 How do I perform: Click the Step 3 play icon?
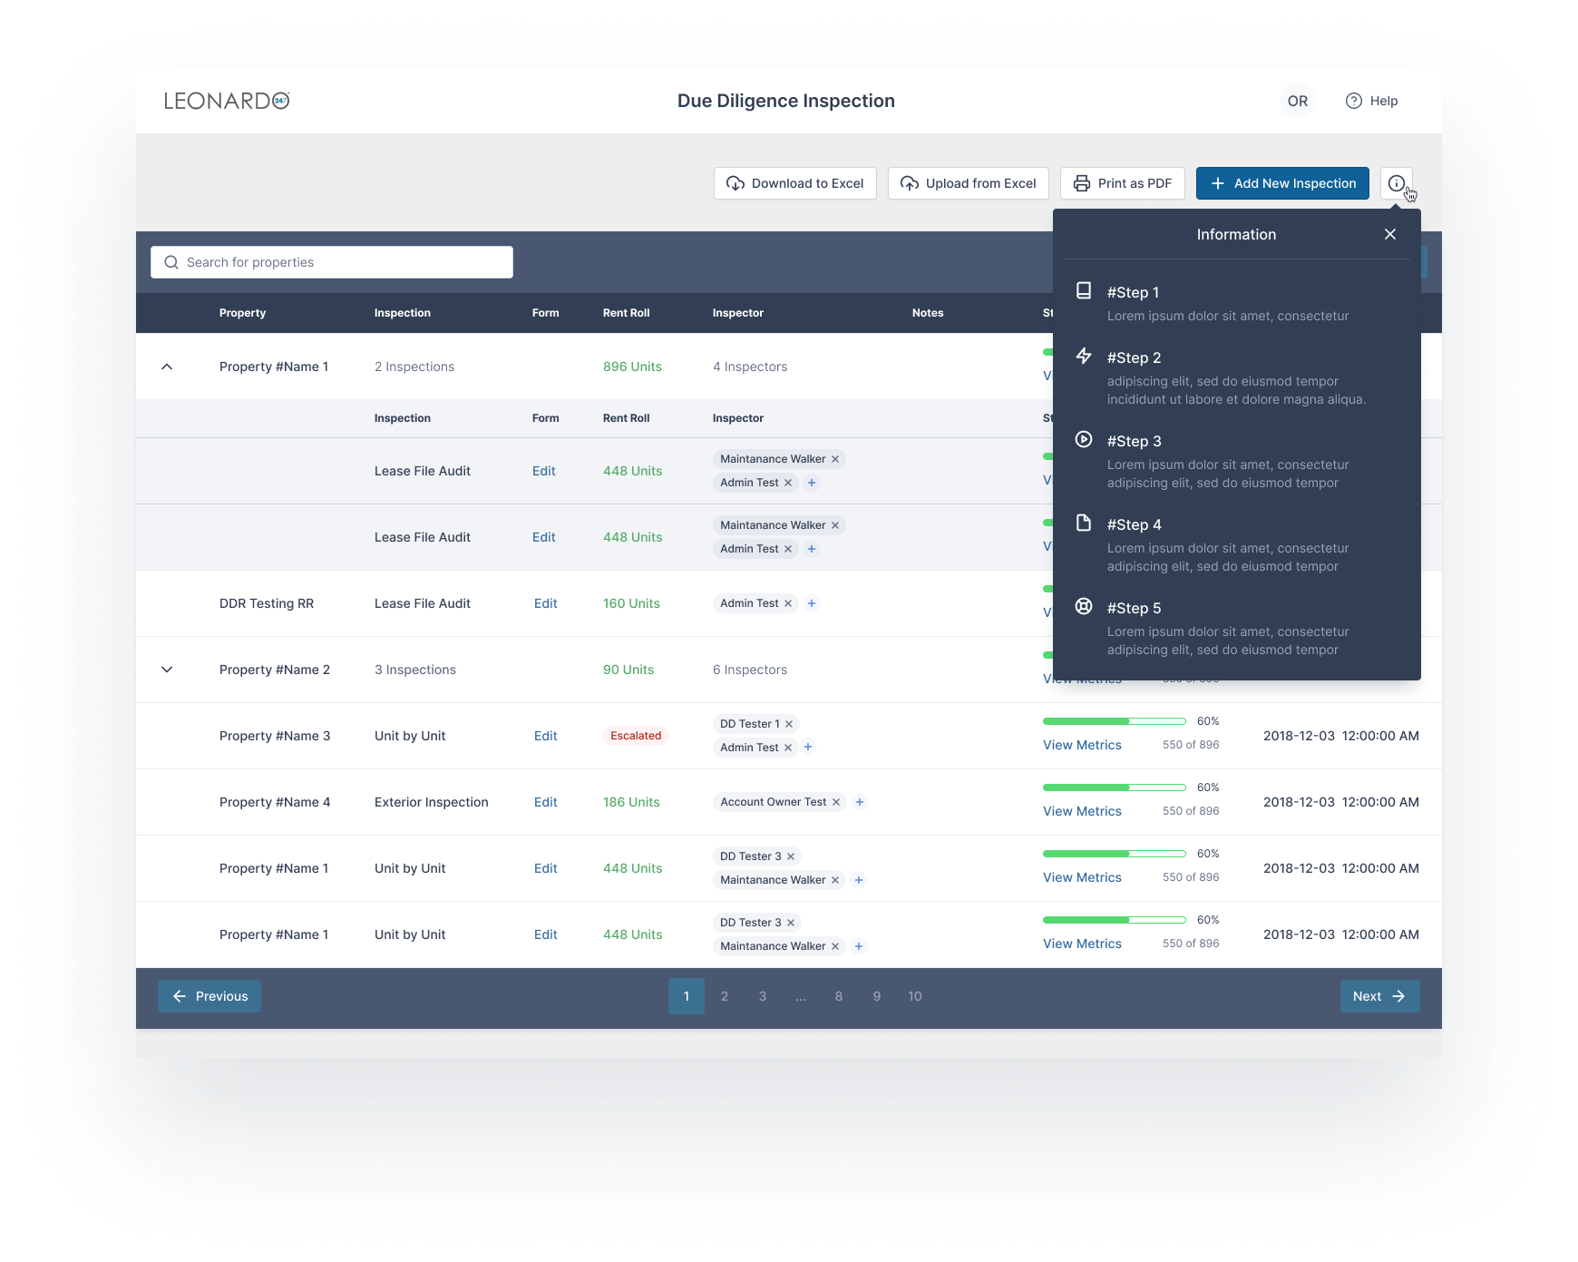click(1084, 440)
